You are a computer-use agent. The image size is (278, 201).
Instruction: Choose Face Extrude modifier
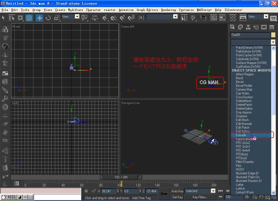(244, 139)
